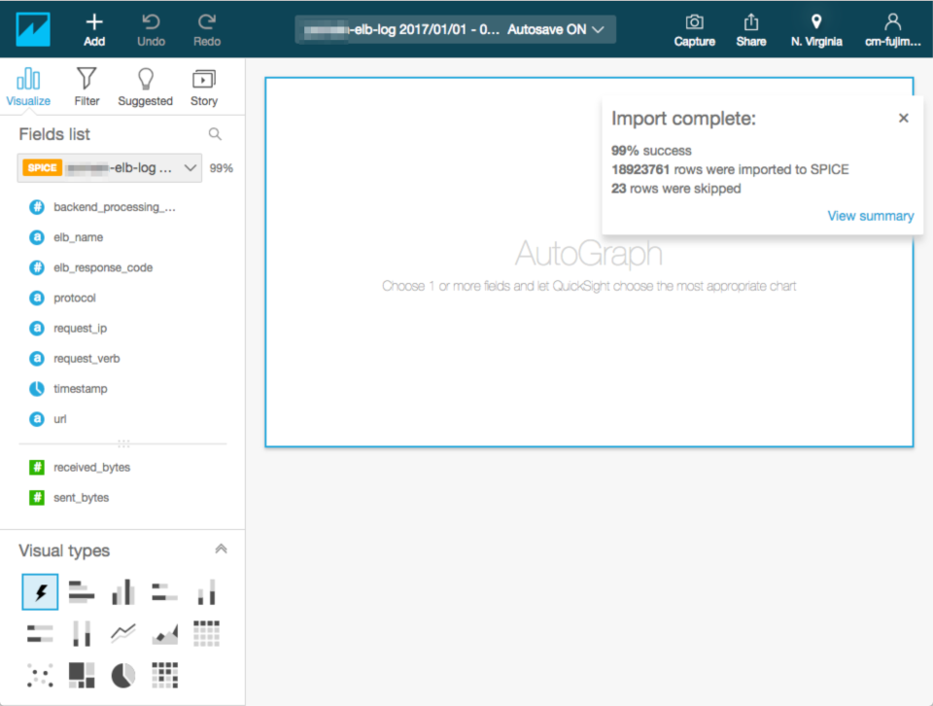Viewport: 933px width, 706px height.
Task: Open the Suggested insights panel
Action: tap(145, 86)
